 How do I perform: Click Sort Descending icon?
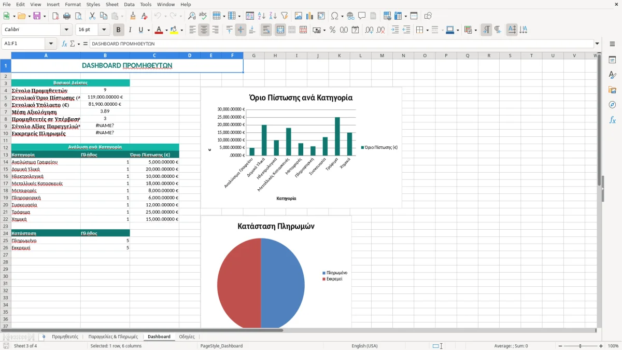coord(273,16)
